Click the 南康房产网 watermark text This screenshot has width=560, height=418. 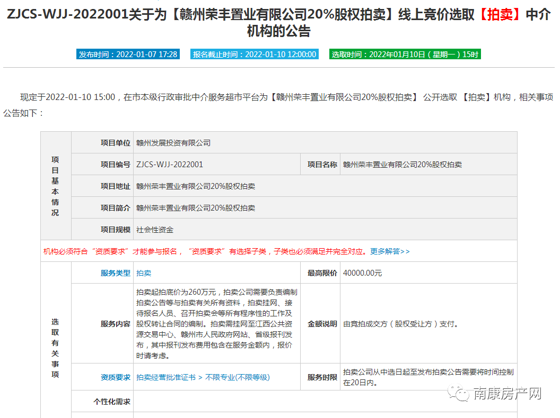coord(506,394)
